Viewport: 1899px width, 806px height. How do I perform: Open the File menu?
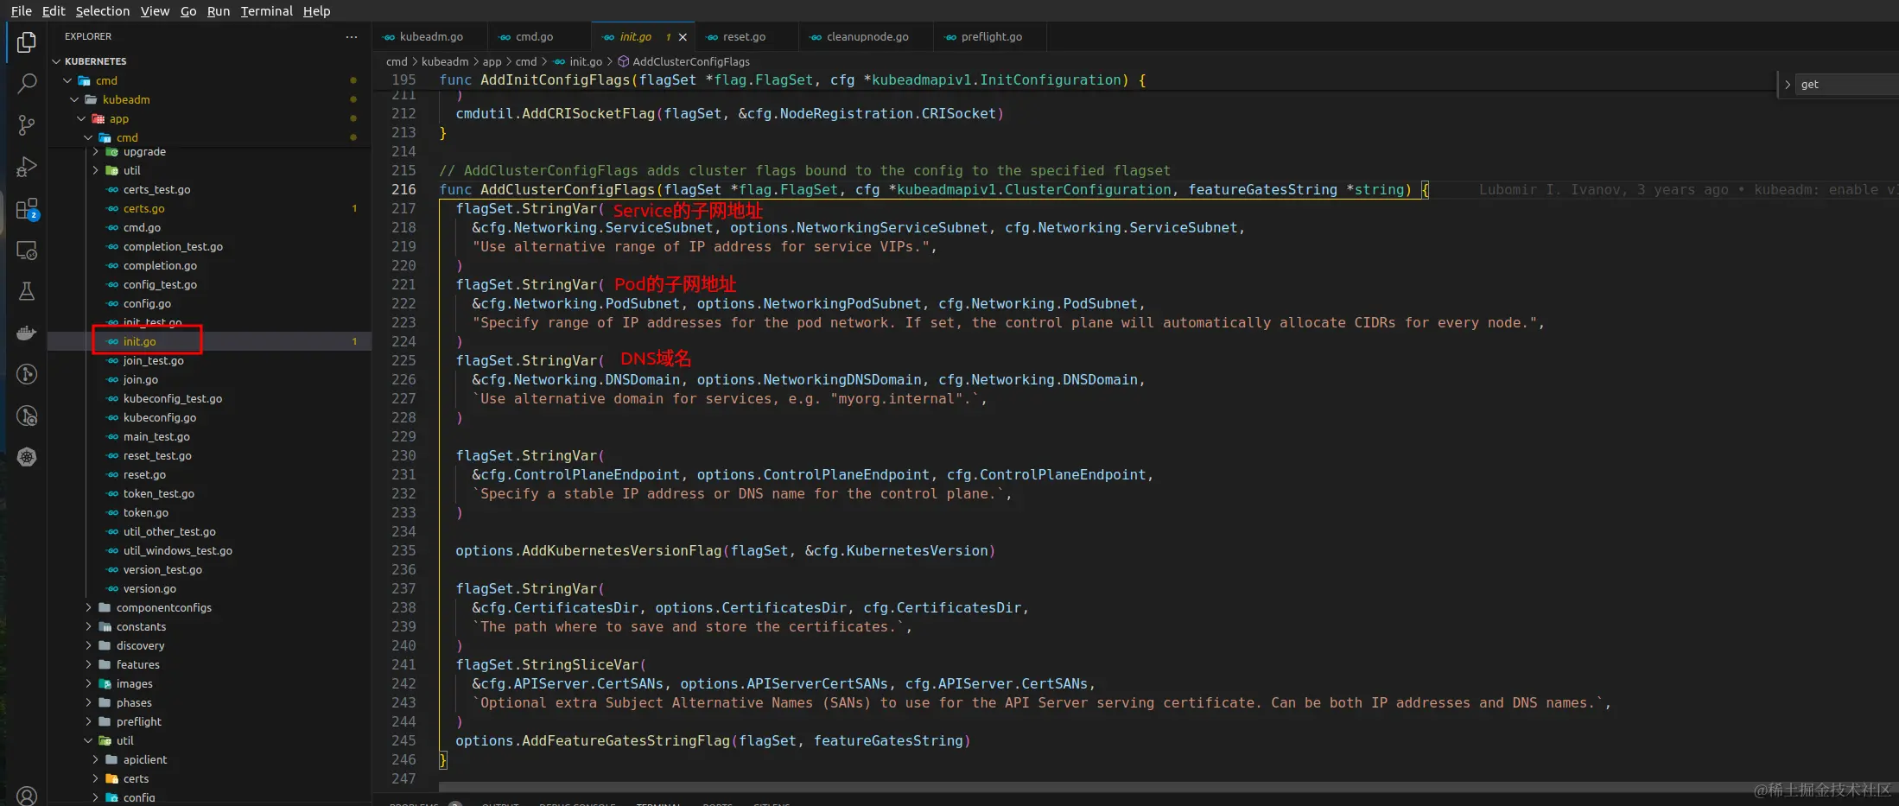click(x=22, y=10)
